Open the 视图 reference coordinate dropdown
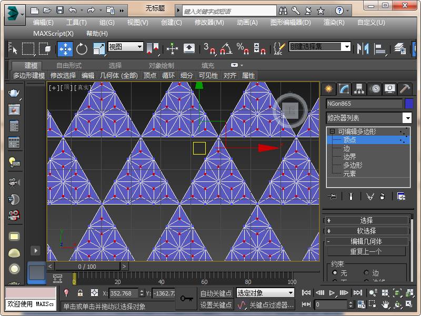Image resolution: width=421 pixels, height=316 pixels. (x=125, y=47)
